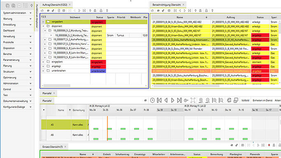Click the blue unterbrochen status cell
This screenshot has width=281, height=158.
tap(98, 71)
